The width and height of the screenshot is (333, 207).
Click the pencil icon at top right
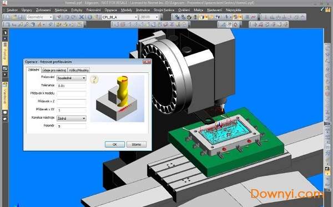[x=322, y=9]
